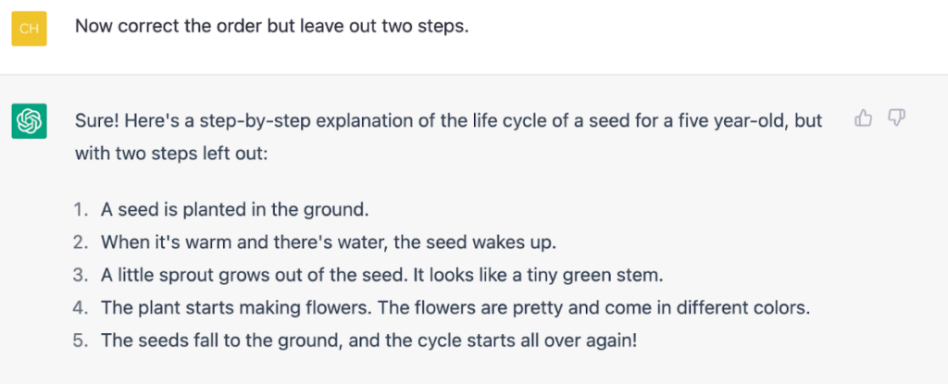Click the sentence 'It looks like a tiny green stem'
Viewport: 948px width, 384px height.
tap(538, 275)
